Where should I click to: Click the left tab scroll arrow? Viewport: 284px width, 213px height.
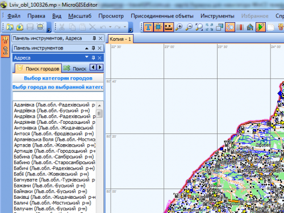pyautogui.click(x=93, y=67)
